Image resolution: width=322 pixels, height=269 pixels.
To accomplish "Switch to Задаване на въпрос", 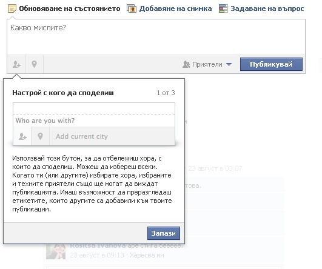I will (x=261, y=8).
